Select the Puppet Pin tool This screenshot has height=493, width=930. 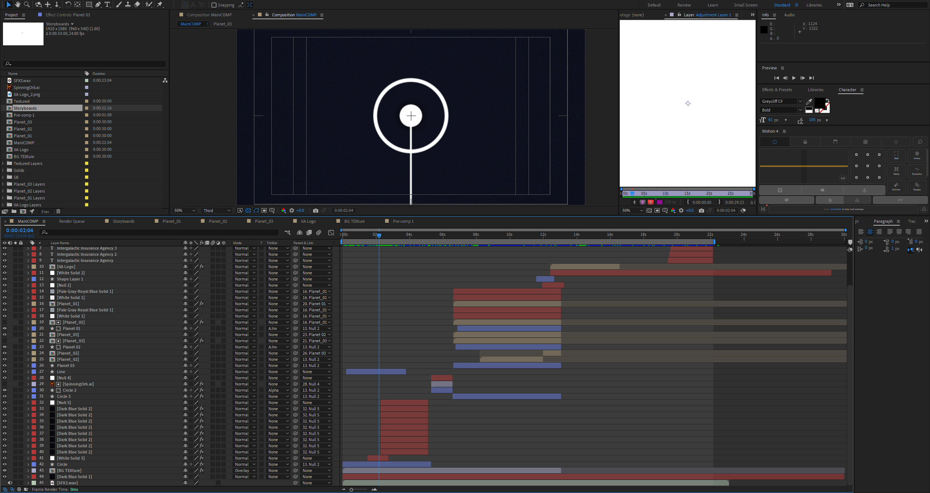[160, 4]
